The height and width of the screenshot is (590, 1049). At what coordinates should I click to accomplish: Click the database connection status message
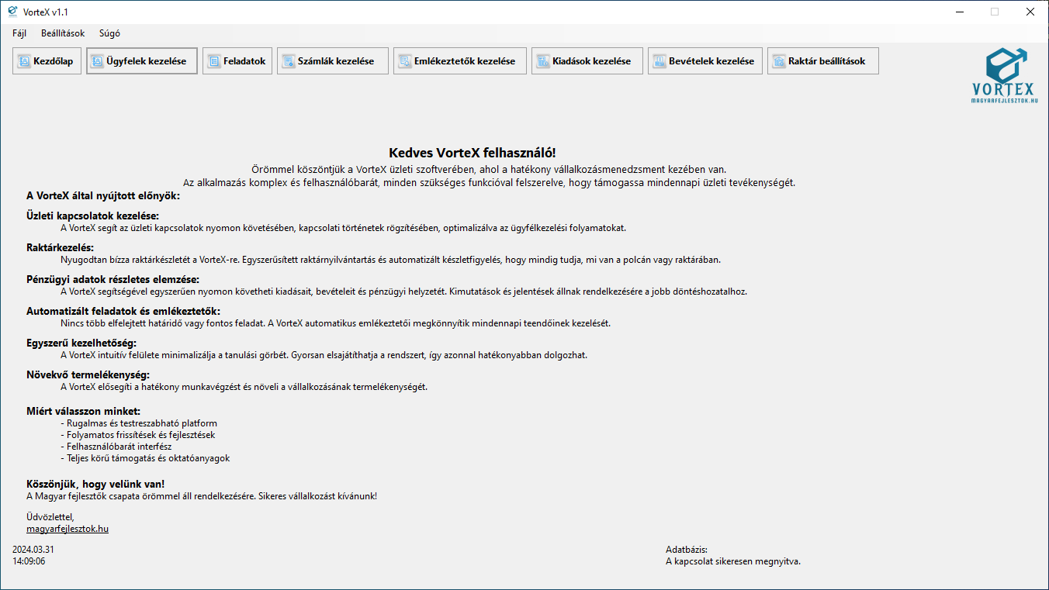(732, 561)
